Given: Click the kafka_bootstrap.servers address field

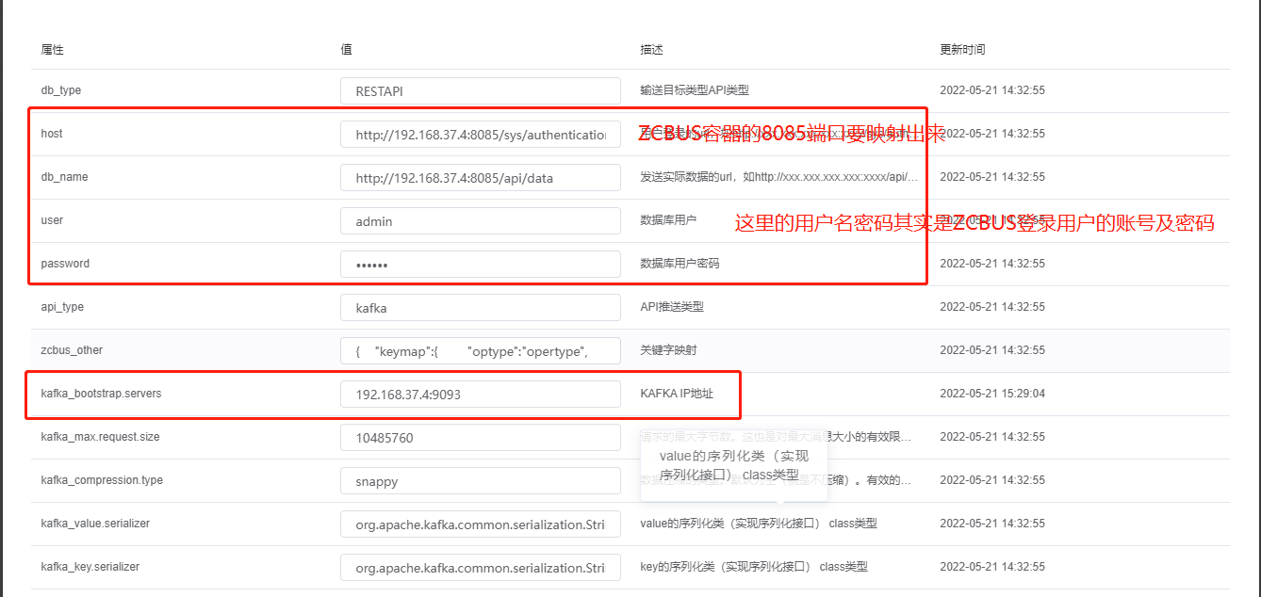Looking at the screenshot, I should pyautogui.click(x=480, y=395).
